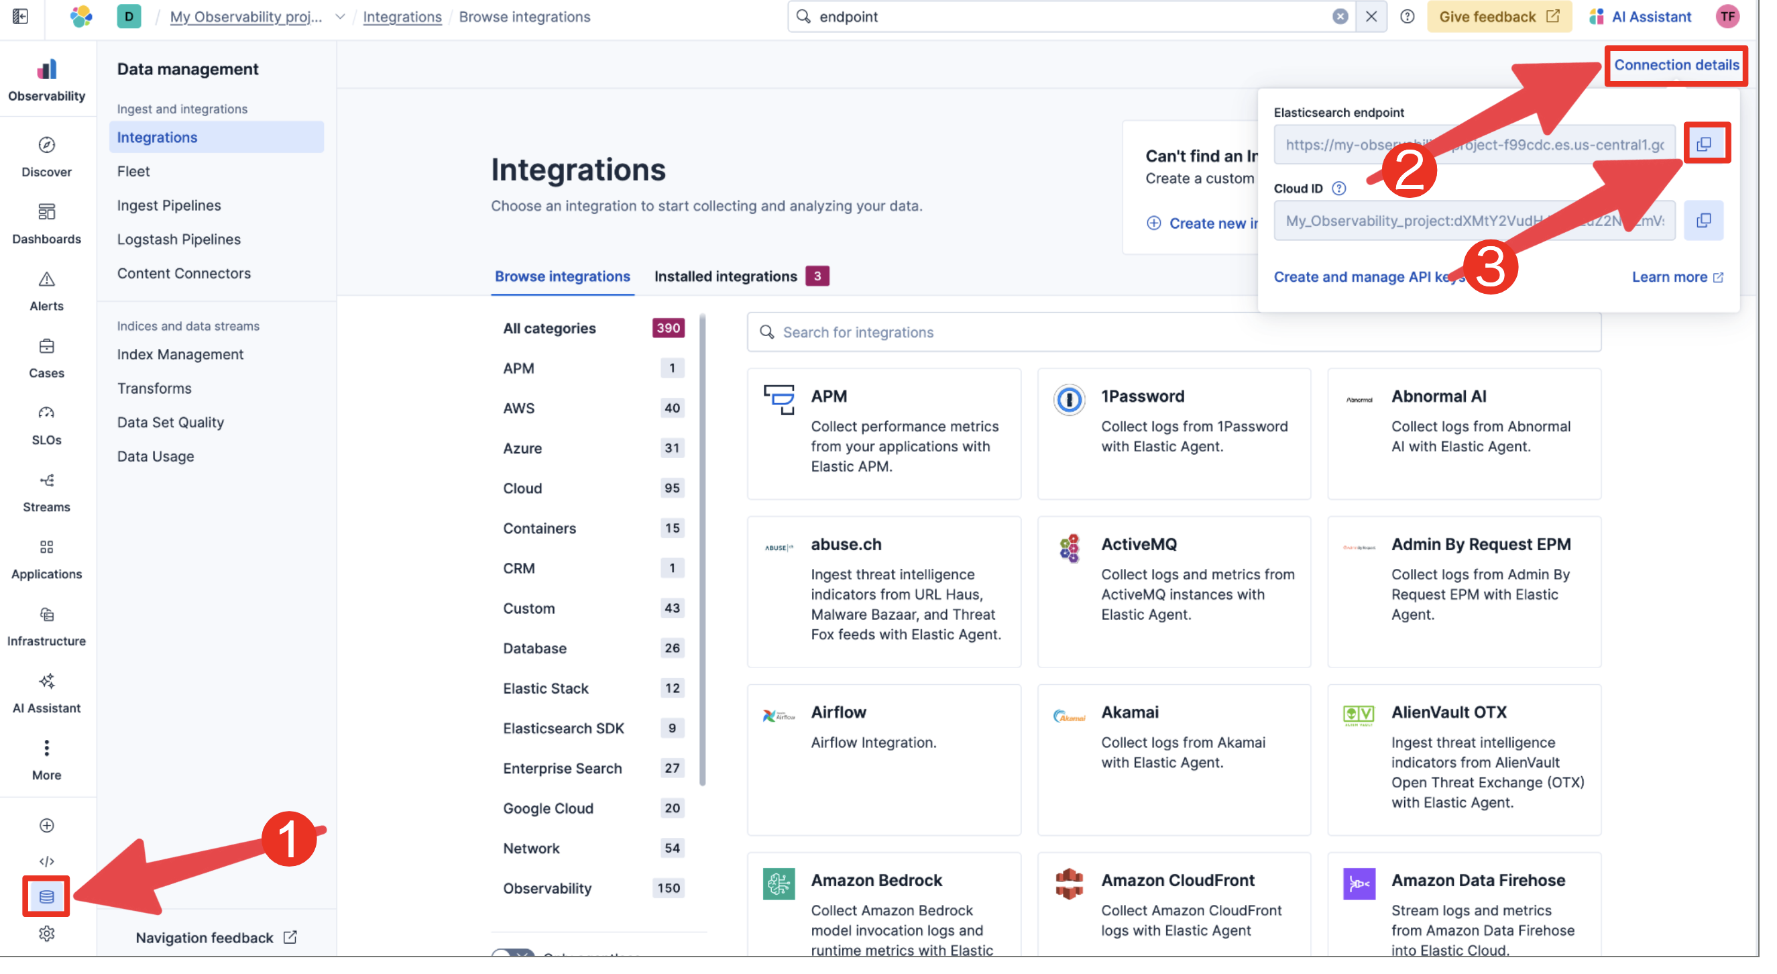Copy the Cloud ID value

point(1703,220)
